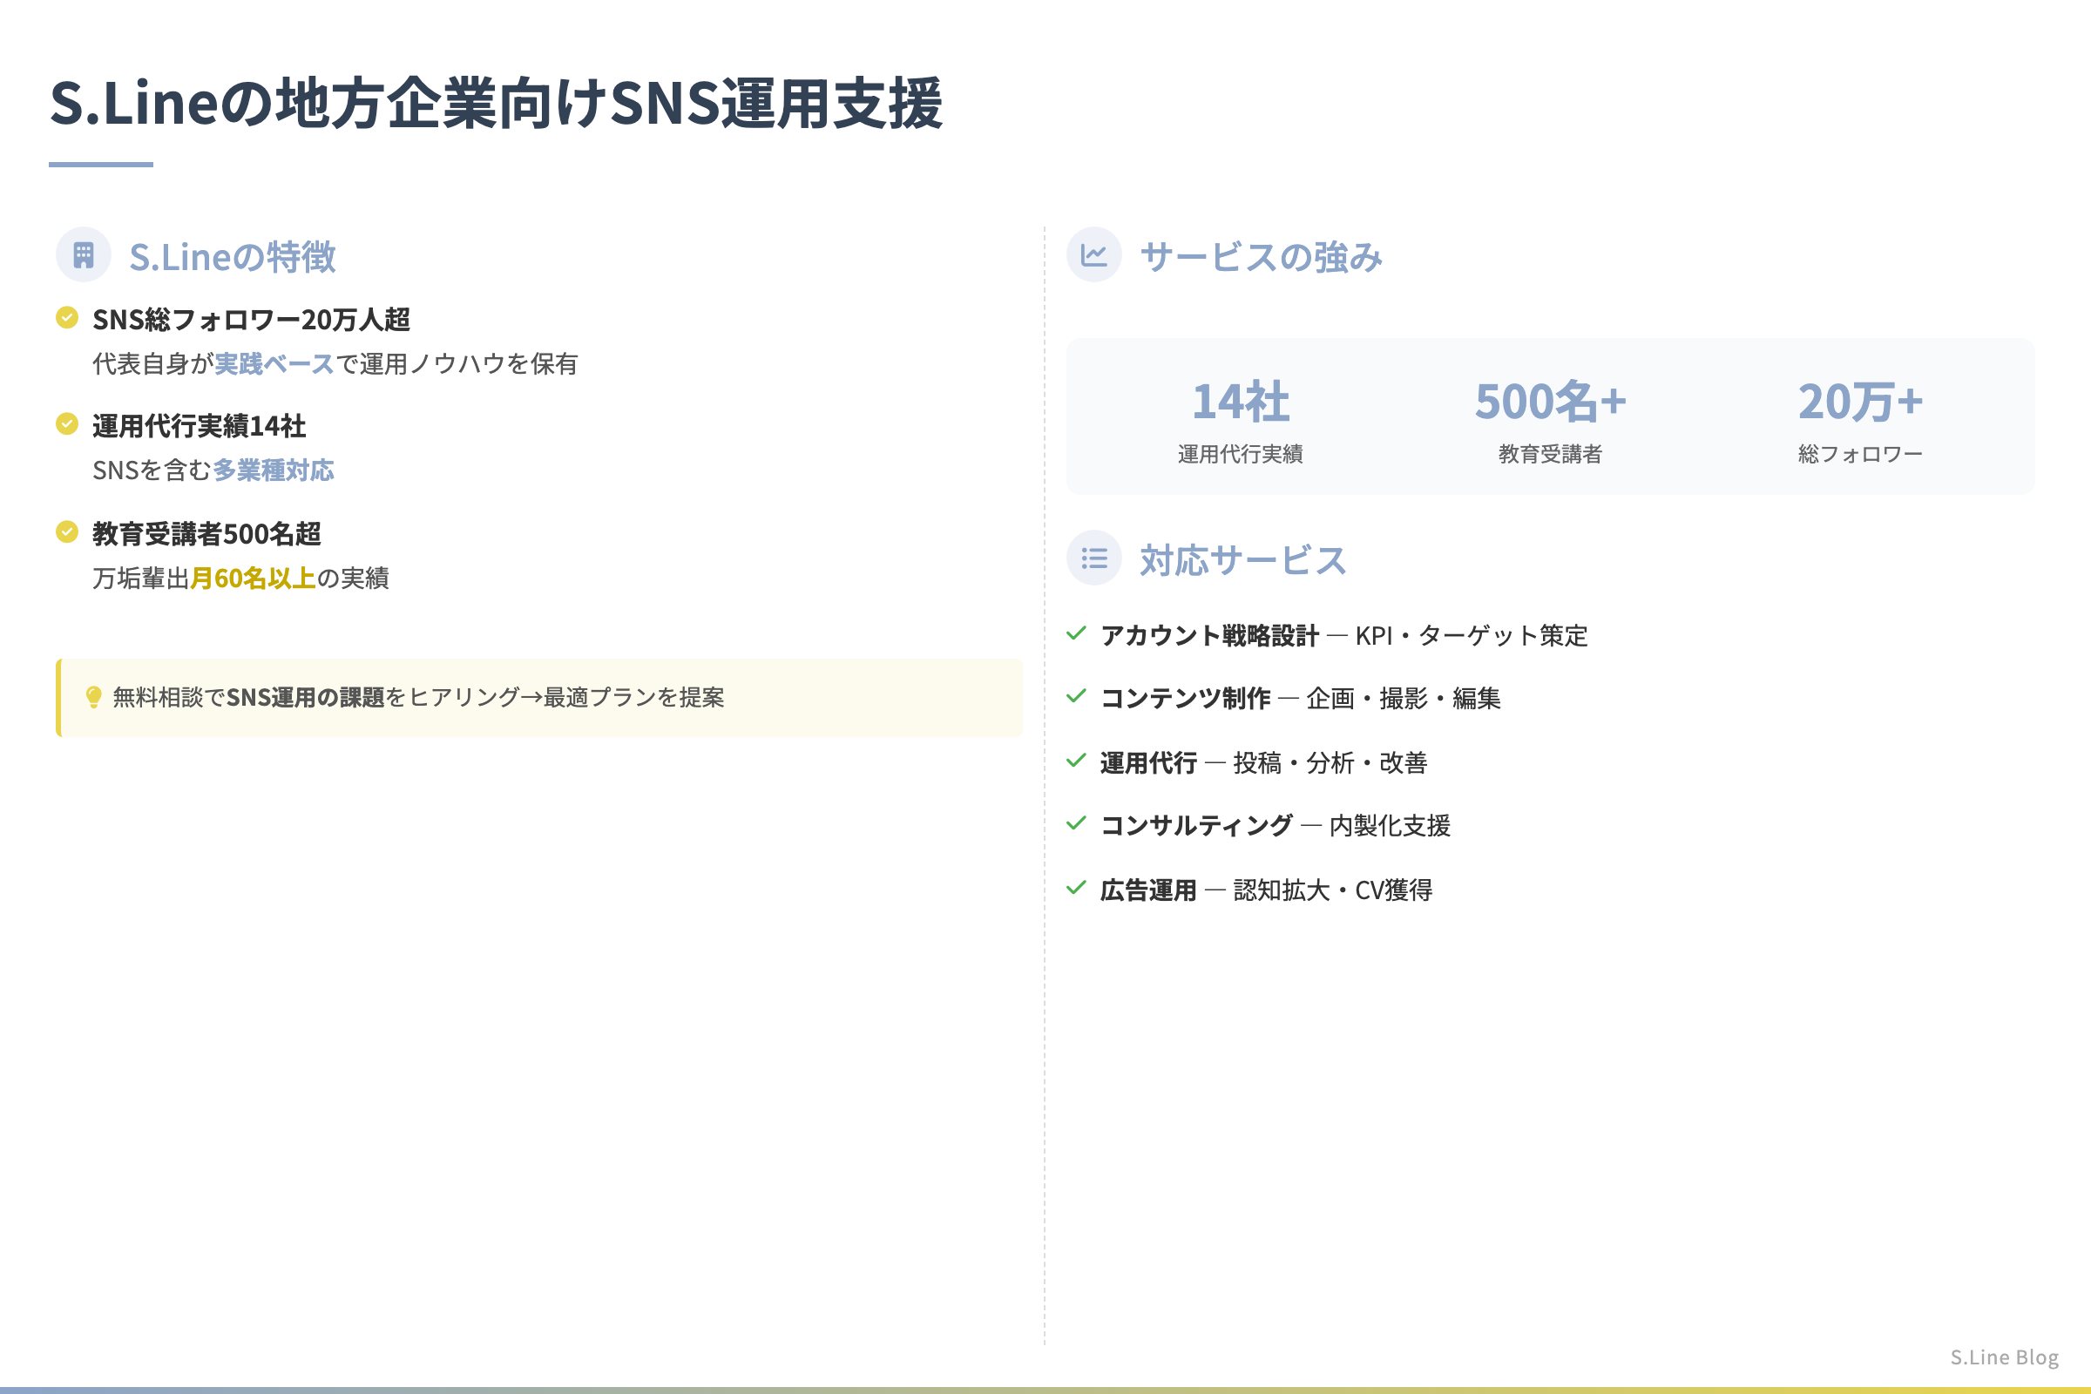Click green checkmark beside コンサルティング
The width and height of the screenshot is (2091, 1394).
point(1076,823)
